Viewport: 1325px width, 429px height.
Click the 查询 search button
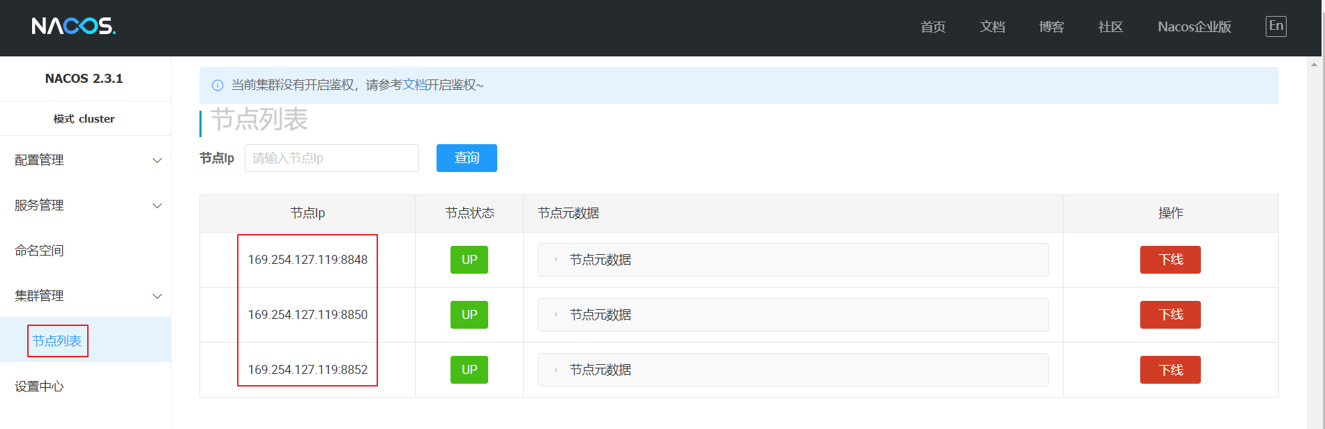pyautogui.click(x=467, y=158)
